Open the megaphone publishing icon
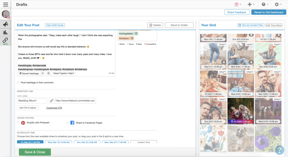This screenshot has height=157, width=288. [x=5, y=24]
